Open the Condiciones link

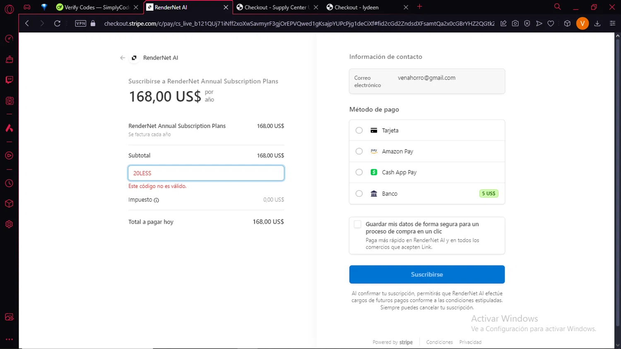pos(439,342)
